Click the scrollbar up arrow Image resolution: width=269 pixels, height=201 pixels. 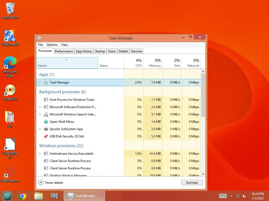(x=203, y=71)
